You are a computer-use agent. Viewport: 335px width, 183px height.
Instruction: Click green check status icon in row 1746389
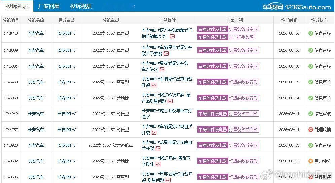(x=311, y=50)
